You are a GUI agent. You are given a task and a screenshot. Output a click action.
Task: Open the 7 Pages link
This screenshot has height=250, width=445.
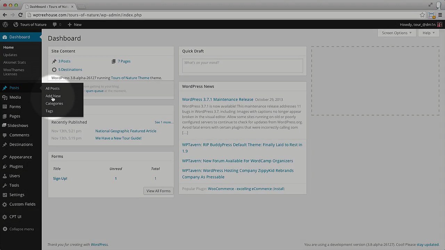[124, 61]
